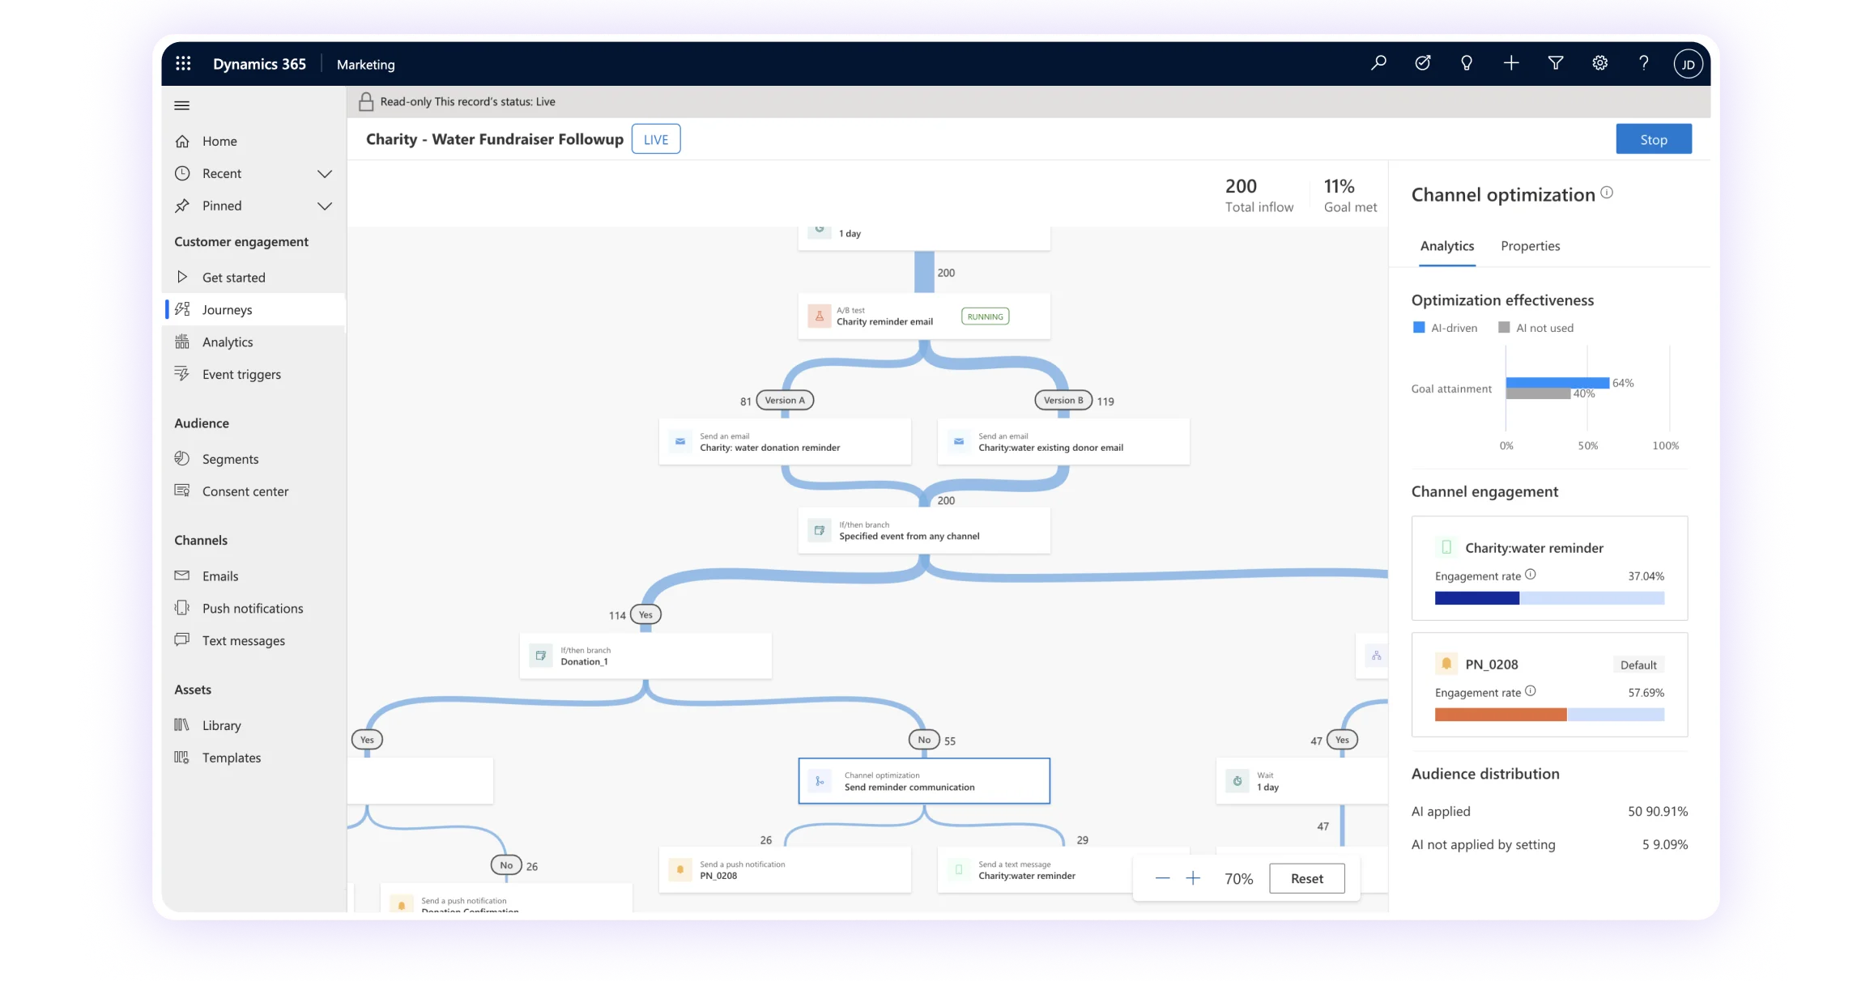Open the app launcher waffle menu
Screen dimensions: 1874x981
pos(183,62)
